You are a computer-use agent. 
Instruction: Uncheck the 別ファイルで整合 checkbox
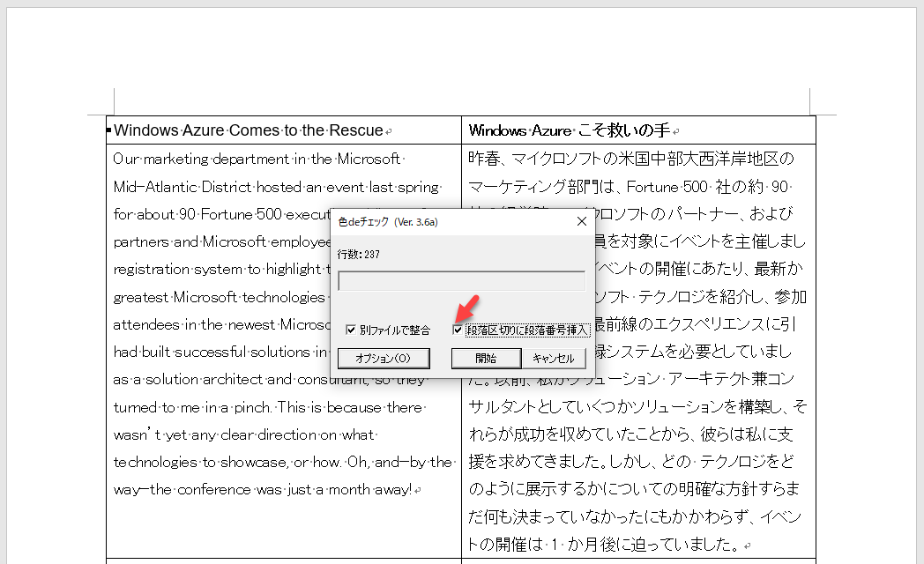(351, 330)
